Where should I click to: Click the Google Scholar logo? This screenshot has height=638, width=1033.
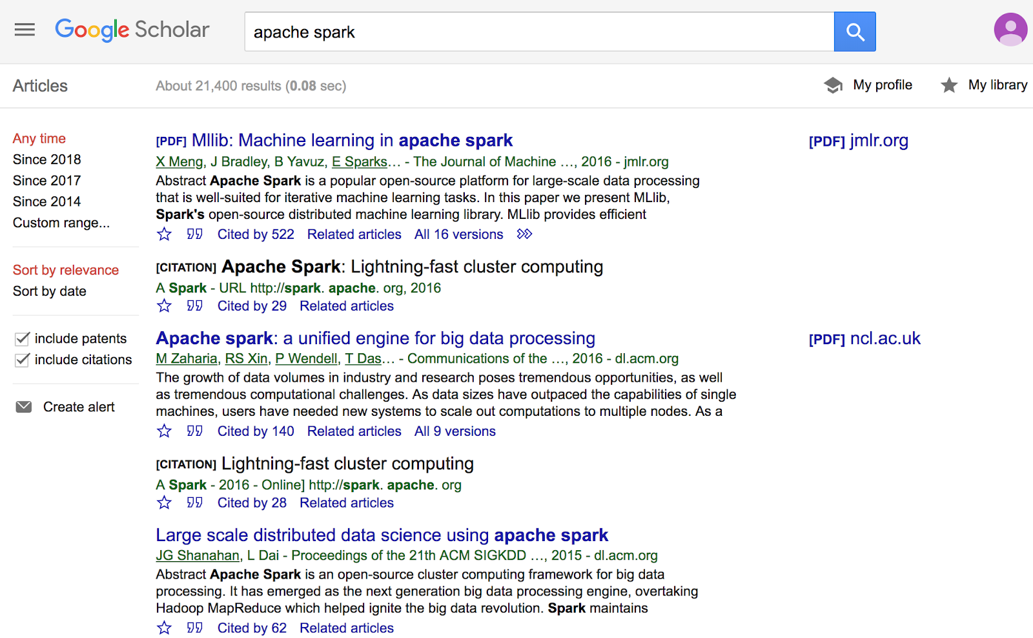coord(132,30)
